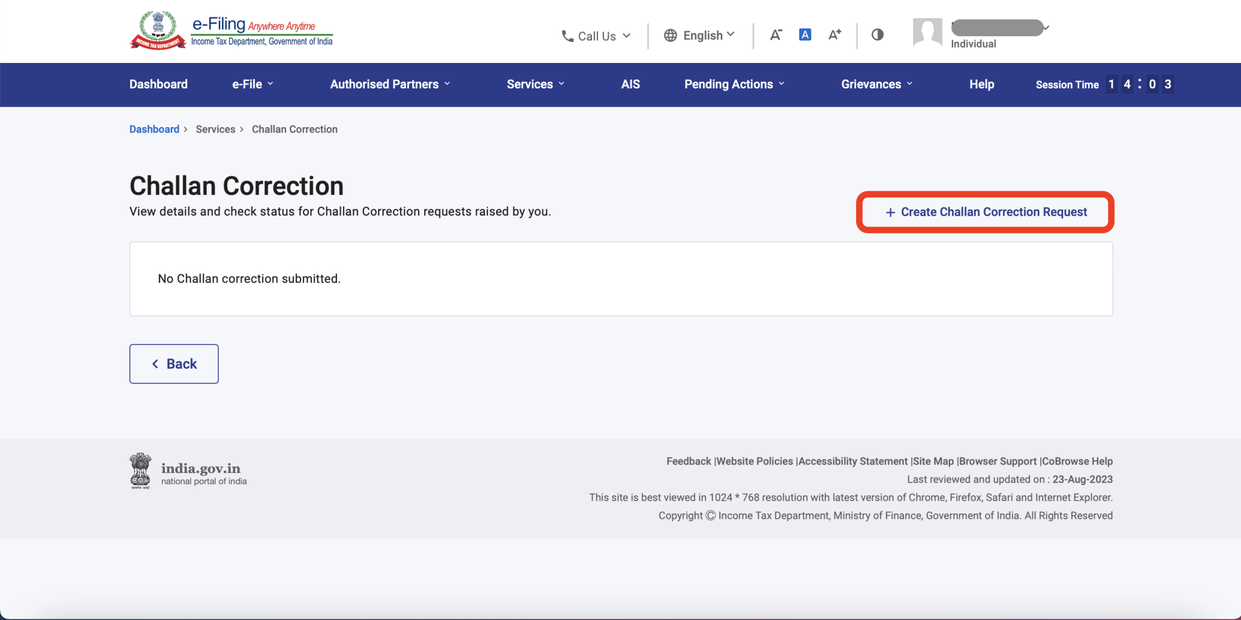Follow the Dashboard breadcrumb link

[x=154, y=130]
